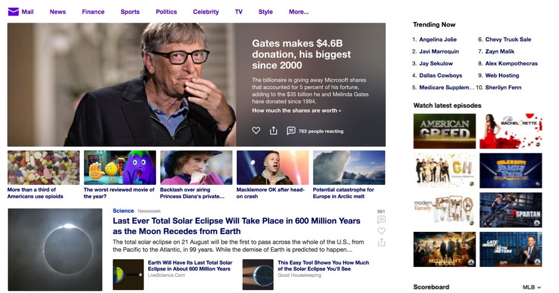Open trending topic Javi Marroquin
Image resolution: width=559 pixels, height=293 pixels.
click(x=439, y=51)
